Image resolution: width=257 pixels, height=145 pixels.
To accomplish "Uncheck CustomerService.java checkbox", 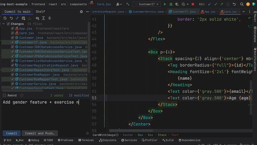I will coord(12,84).
